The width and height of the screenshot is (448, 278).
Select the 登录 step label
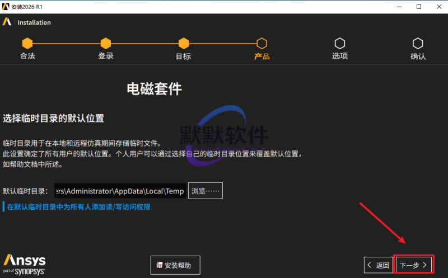(x=105, y=56)
